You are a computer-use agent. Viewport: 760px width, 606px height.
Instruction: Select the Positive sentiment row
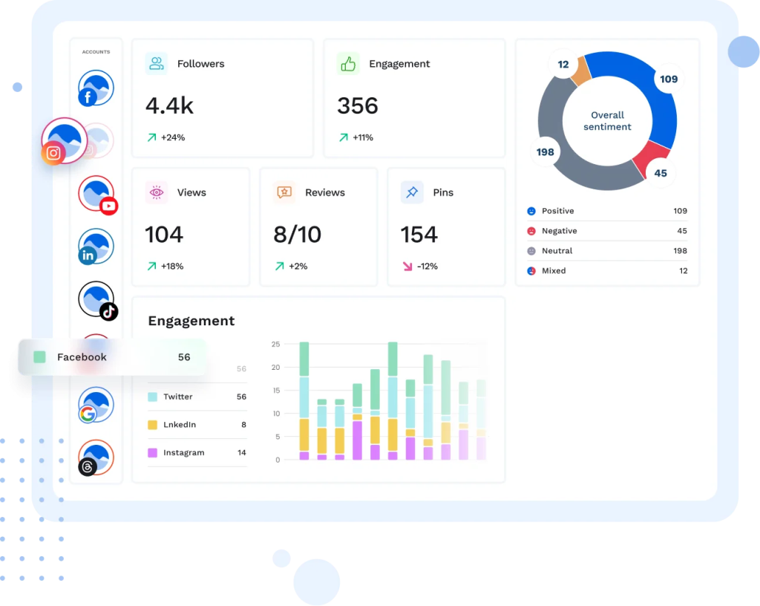click(x=606, y=211)
